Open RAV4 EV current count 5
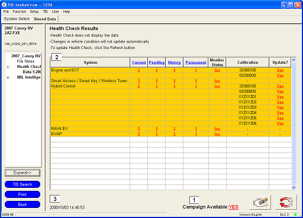This screenshot has width=303, height=218. click(x=138, y=129)
